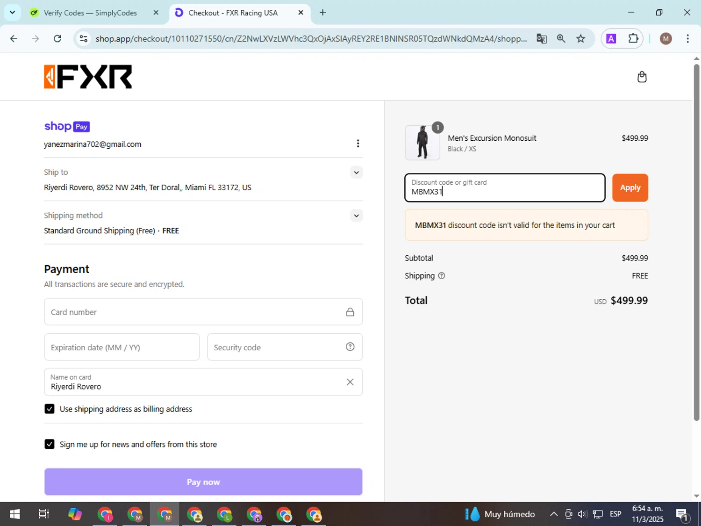
Task: Click the browser address bar URL
Action: click(x=311, y=38)
